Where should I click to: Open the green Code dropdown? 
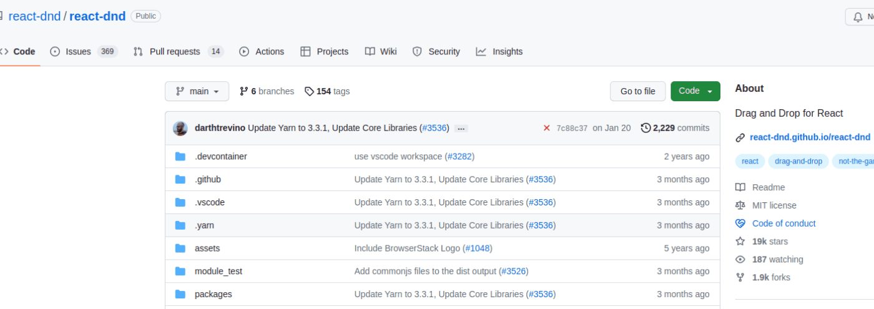coord(695,91)
